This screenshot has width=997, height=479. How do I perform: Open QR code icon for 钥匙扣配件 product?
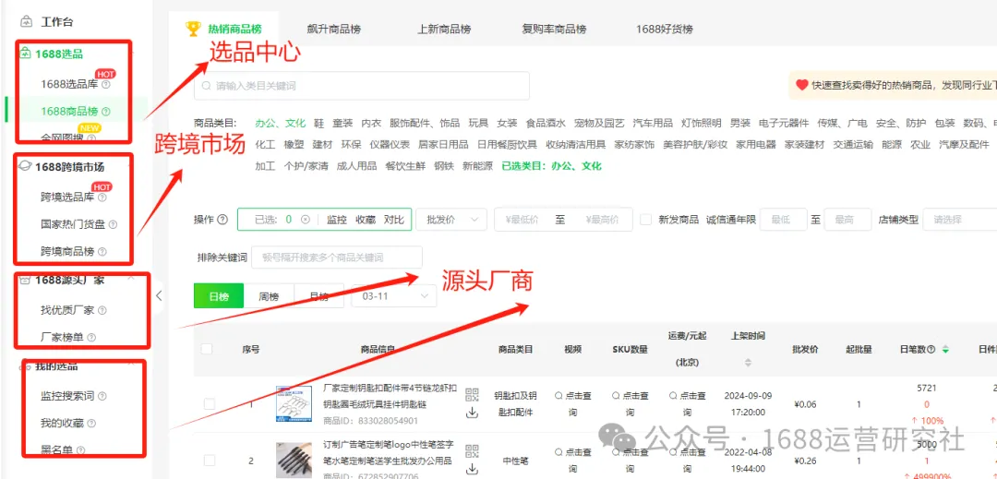pyautogui.click(x=472, y=394)
